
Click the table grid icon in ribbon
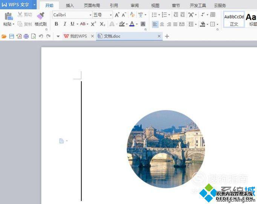(x=213, y=15)
